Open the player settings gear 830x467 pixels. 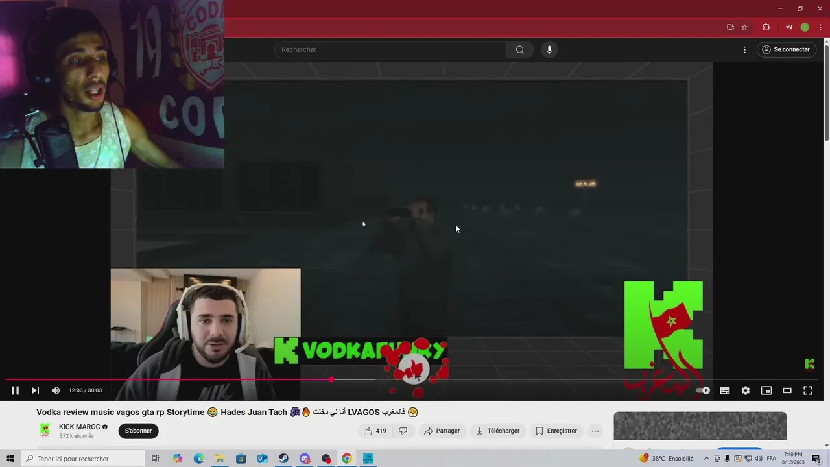pyautogui.click(x=746, y=390)
